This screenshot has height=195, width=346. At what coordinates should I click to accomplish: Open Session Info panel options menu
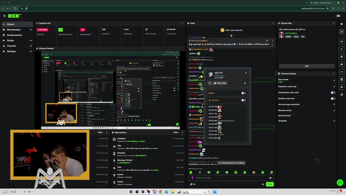click(x=183, y=23)
